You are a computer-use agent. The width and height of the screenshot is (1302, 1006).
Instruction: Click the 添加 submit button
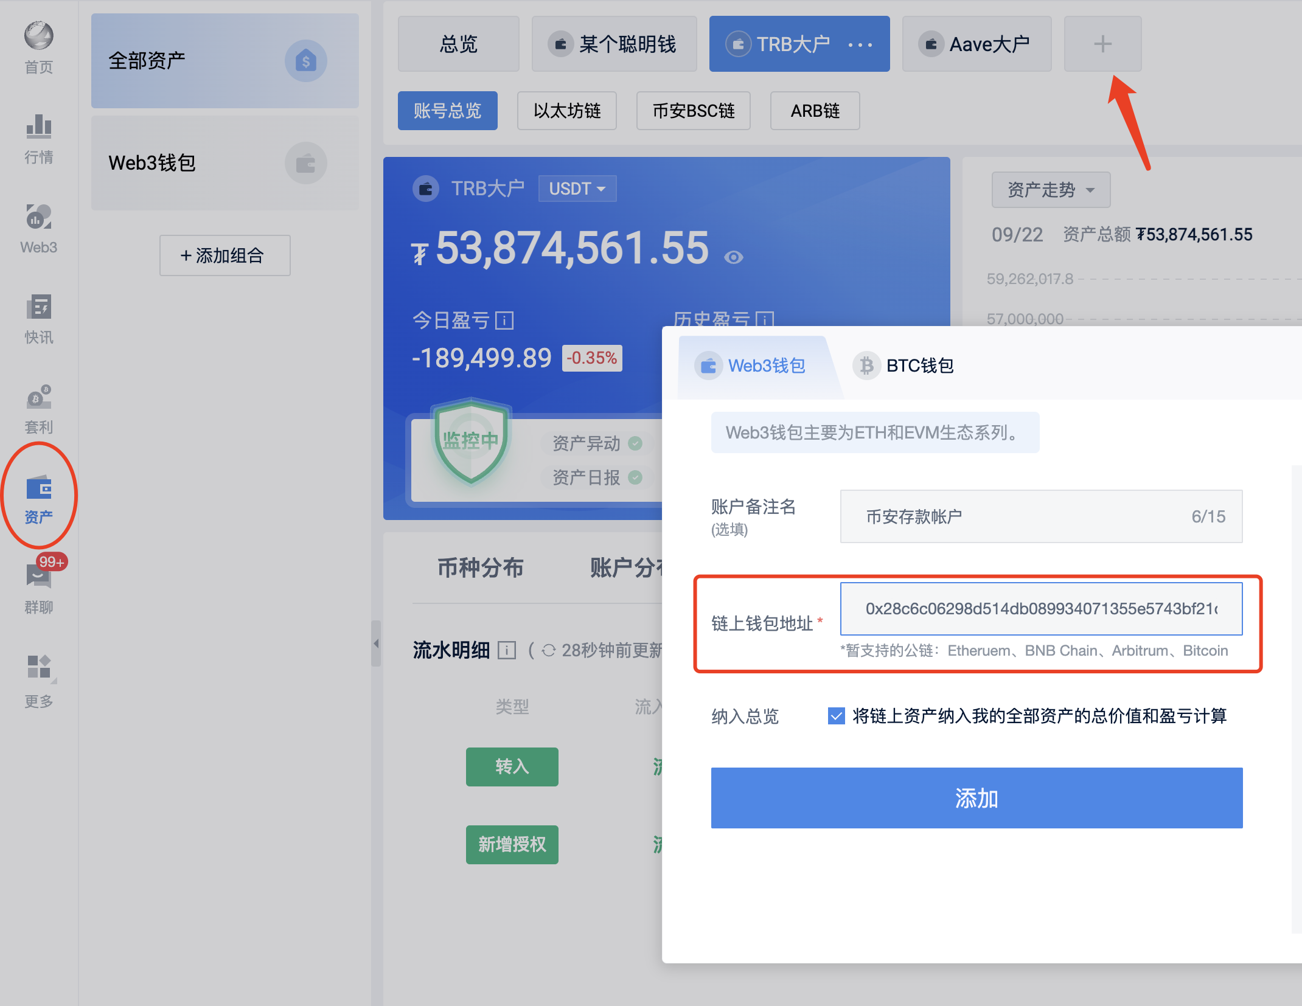[x=976, y=798]
